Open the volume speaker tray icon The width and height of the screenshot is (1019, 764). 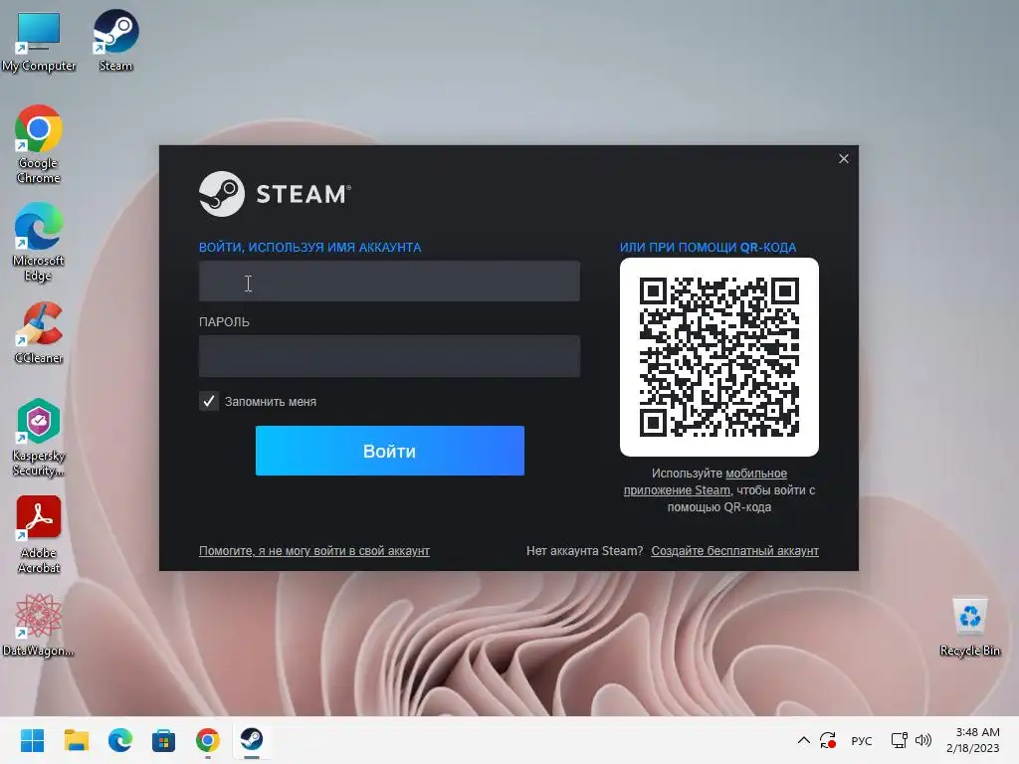point(922,740)
